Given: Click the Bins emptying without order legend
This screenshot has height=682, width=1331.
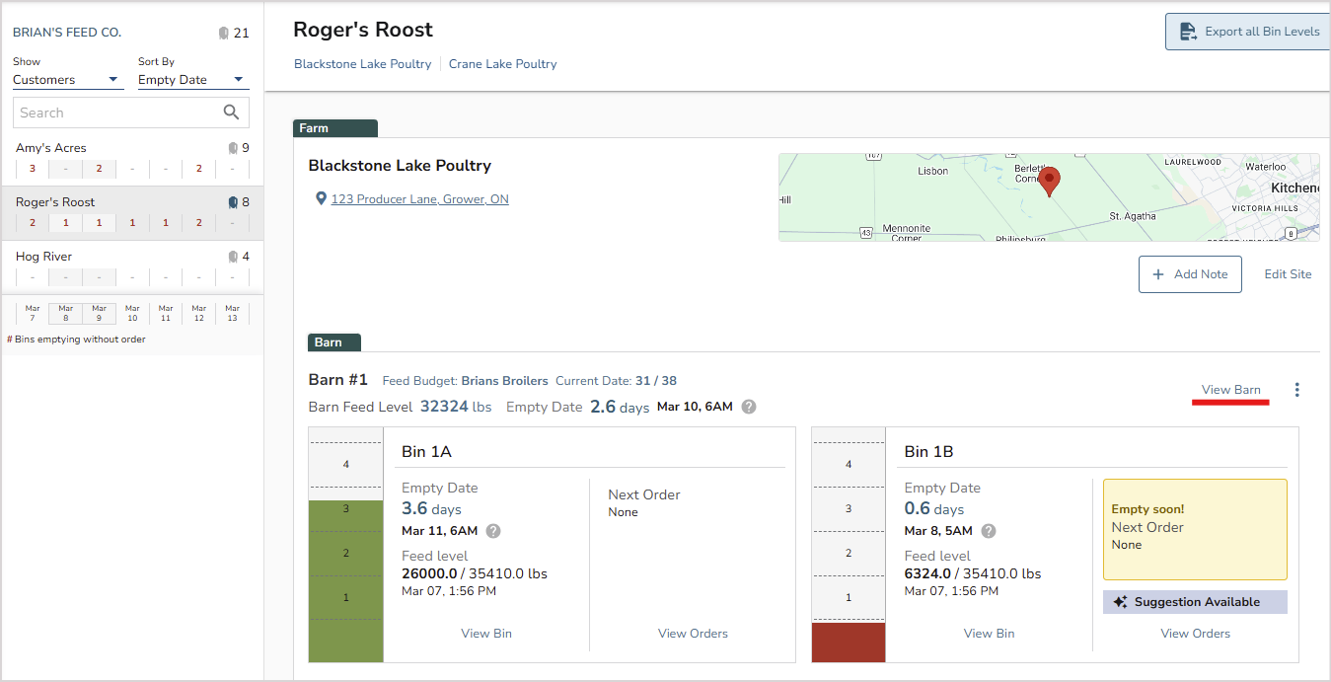Looking at the screenshot, I should [76, 340].
